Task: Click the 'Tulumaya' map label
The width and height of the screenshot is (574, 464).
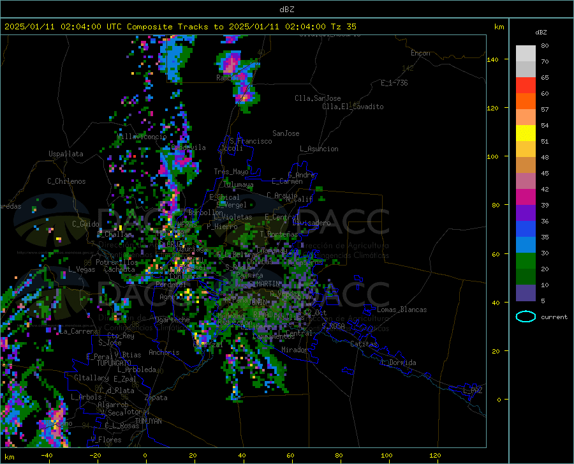Action: (x=238, y=184)
